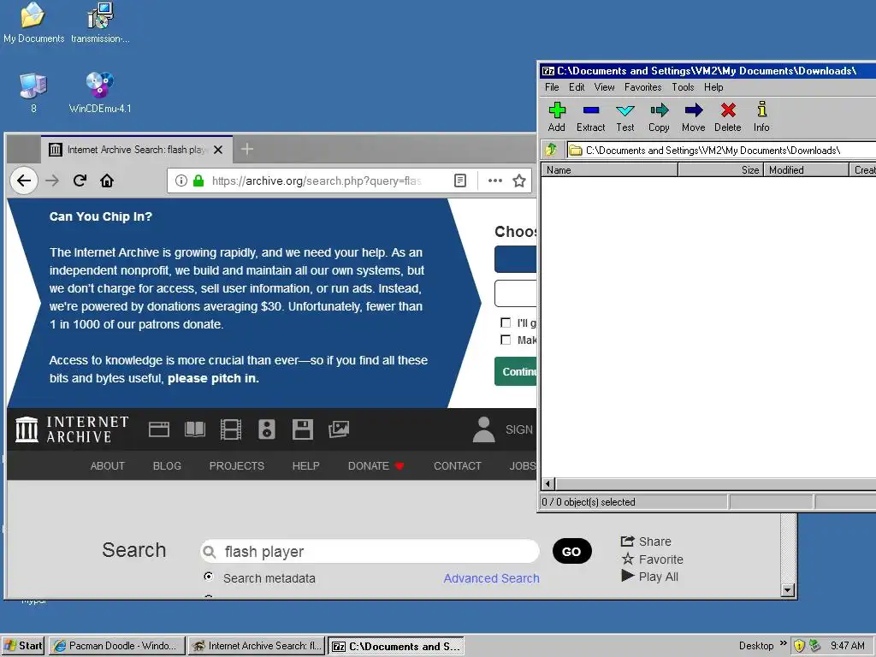Select the transmission installer desktop icon
This screenshot has width=876, height=657.
tap(100, 23)
